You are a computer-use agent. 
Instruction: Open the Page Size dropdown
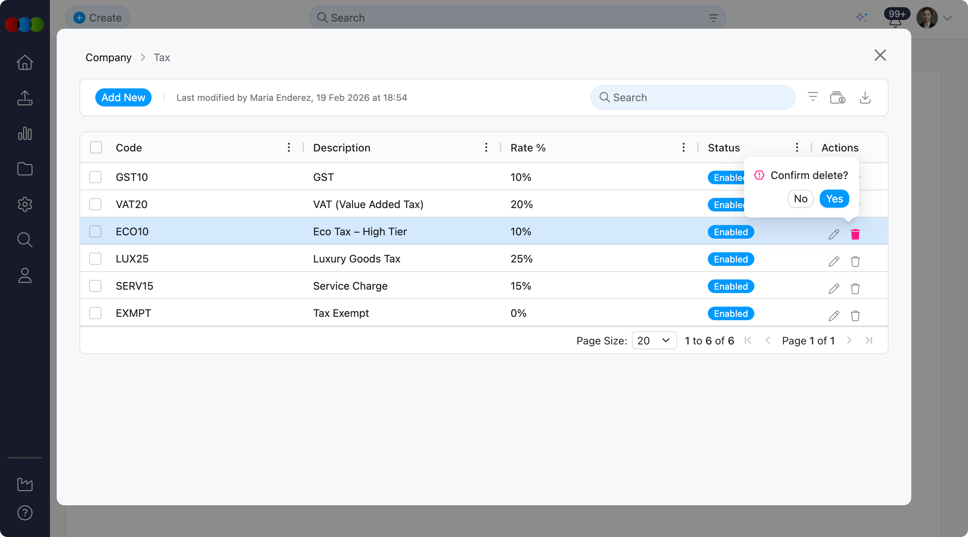pyautogui.click(x=654, y=341)
